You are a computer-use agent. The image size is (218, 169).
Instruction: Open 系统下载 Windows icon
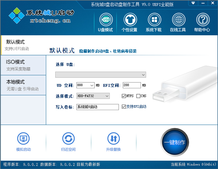click(154, 20)
